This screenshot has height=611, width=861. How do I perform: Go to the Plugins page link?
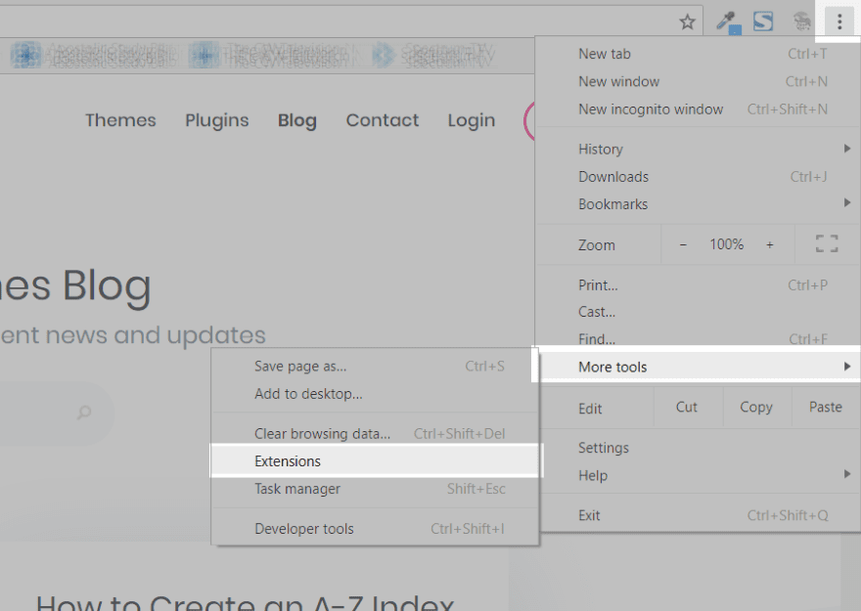point(216,120)
